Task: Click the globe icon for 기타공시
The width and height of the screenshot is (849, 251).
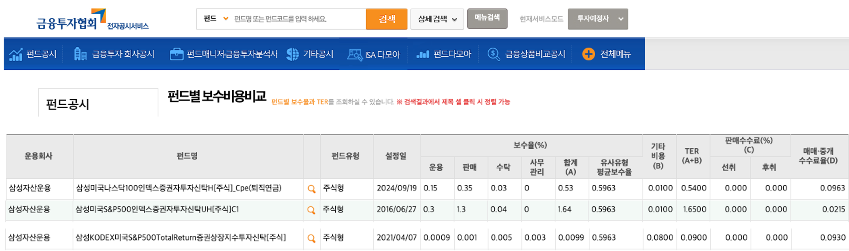Action: (x=292, y=54)
